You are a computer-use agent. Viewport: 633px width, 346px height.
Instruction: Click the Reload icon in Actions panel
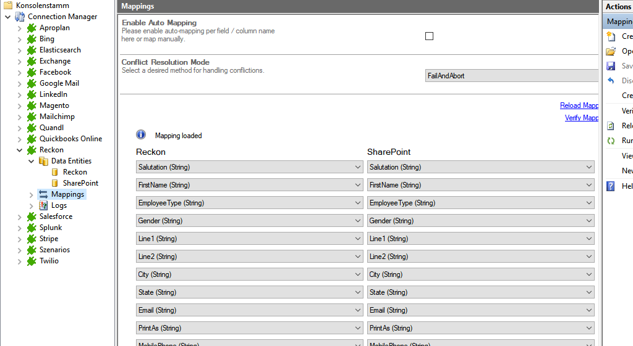coord(611,126)
